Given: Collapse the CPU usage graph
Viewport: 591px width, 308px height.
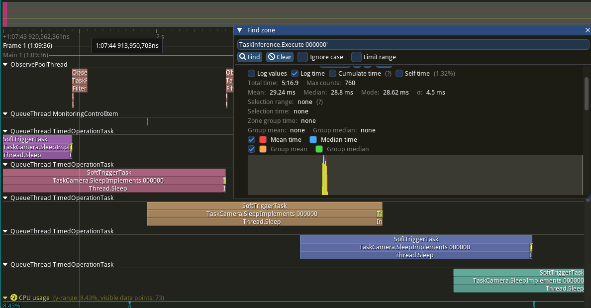Looking at the screenshot, I should (x=6, y=298).
